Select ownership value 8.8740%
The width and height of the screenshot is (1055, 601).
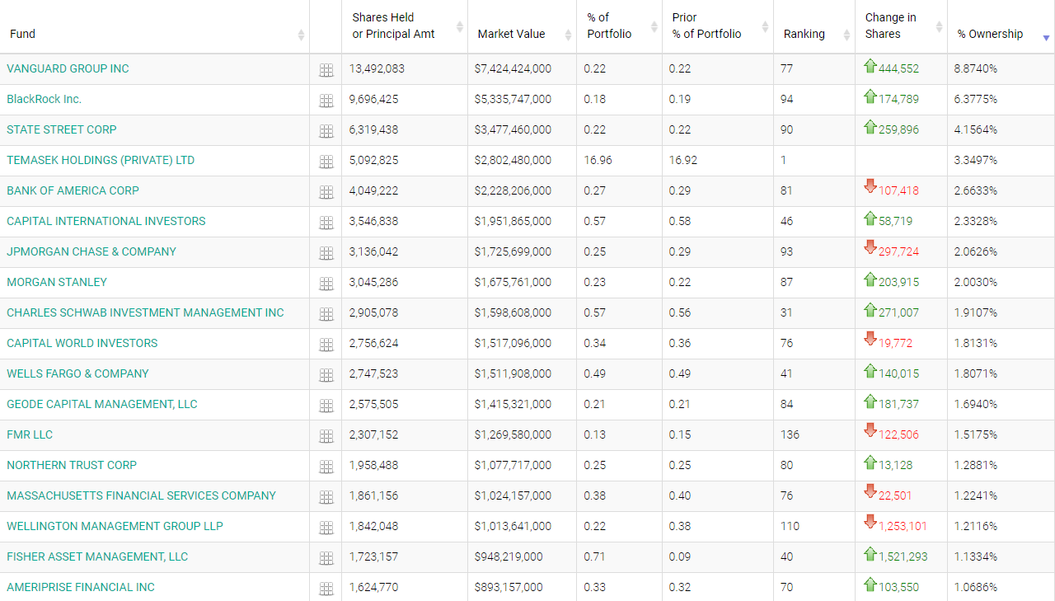pos(976,68)
